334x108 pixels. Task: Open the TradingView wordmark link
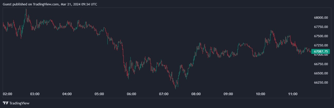click(19, 103)
